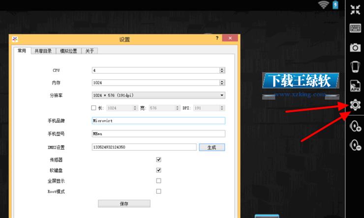
Task: Install APK using the APK icon
Action: 355,86
